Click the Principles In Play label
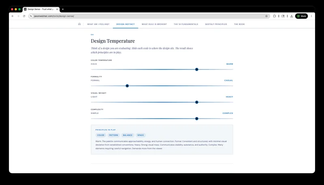The height and width of the screenshot is (185, 324). 106,130
